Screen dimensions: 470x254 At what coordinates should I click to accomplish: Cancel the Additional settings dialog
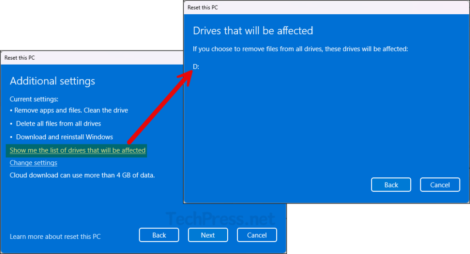pyautogui.click(x=257, y=235)
